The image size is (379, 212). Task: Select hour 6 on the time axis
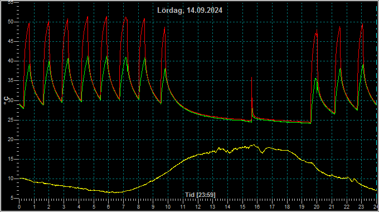tap(109, 207)
